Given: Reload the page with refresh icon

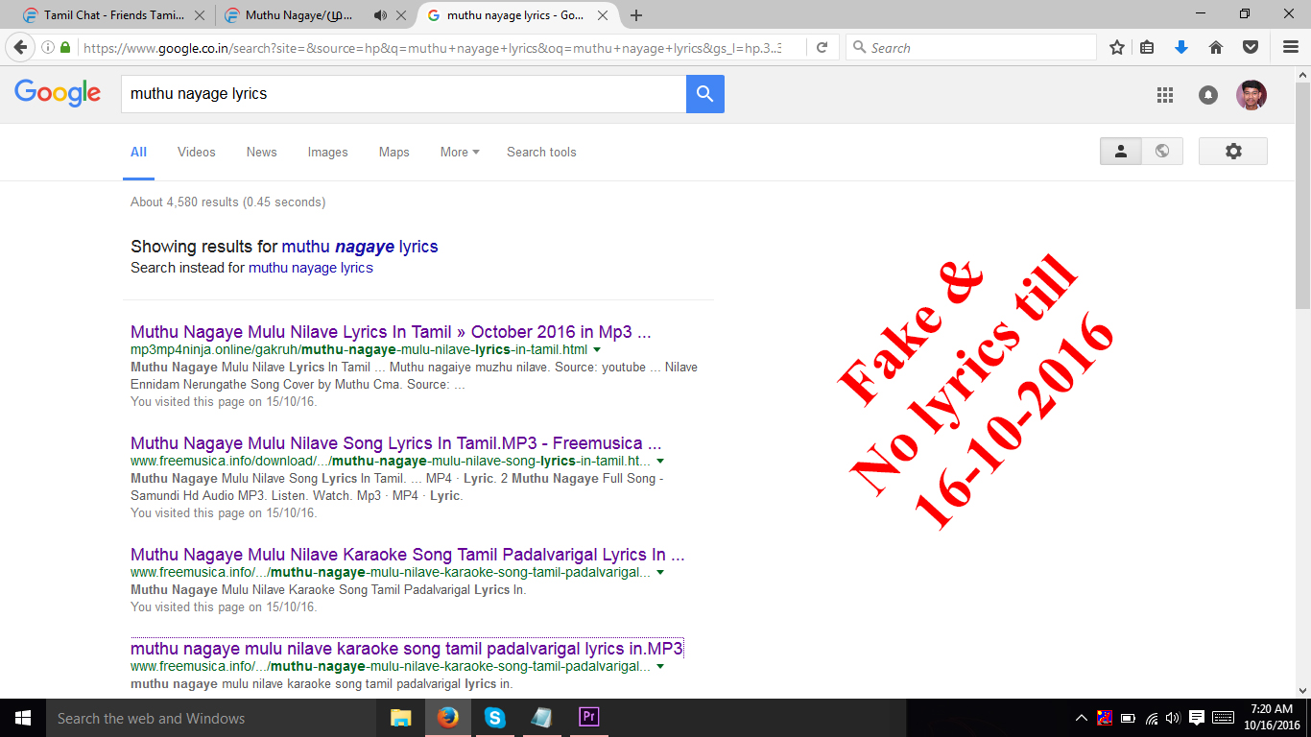Looking at the screenshot, I should tap(822, 47).
